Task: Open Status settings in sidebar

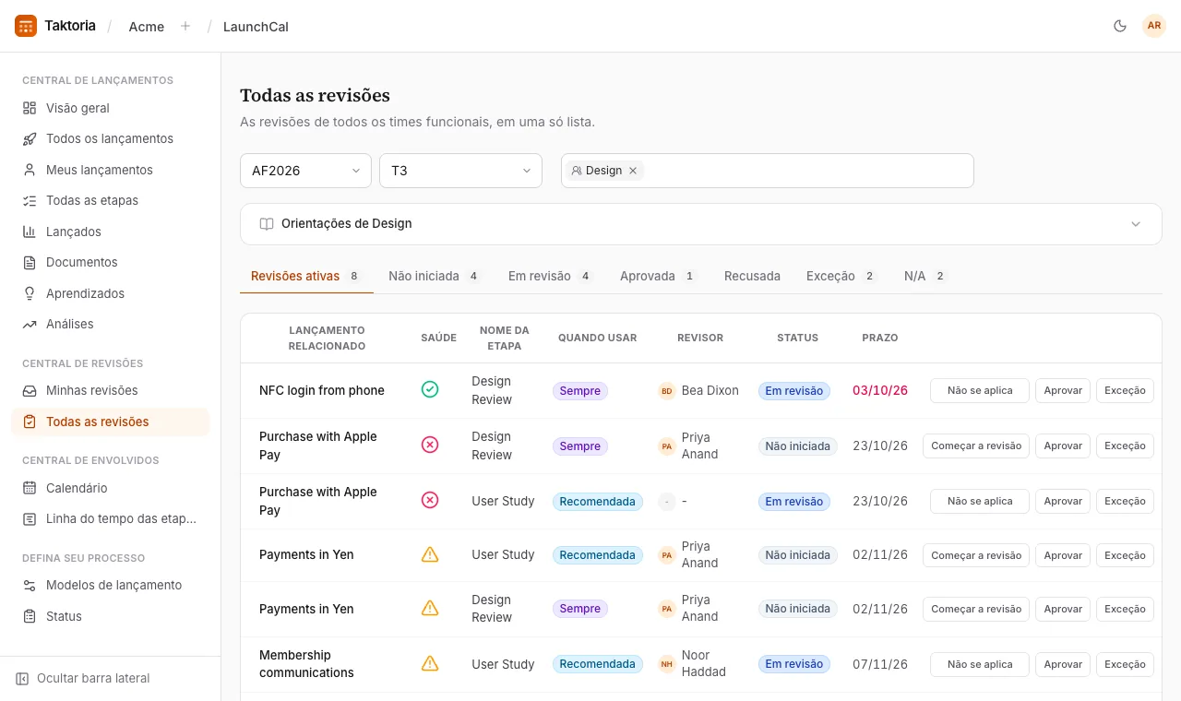Action: point(111,616)
